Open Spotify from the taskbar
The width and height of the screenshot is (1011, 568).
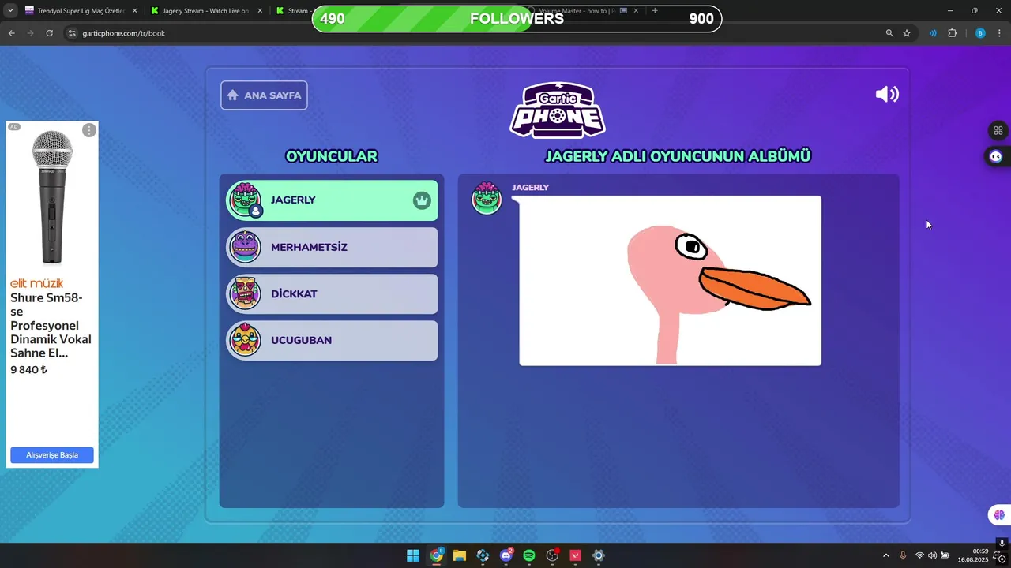tap(529, 555)
